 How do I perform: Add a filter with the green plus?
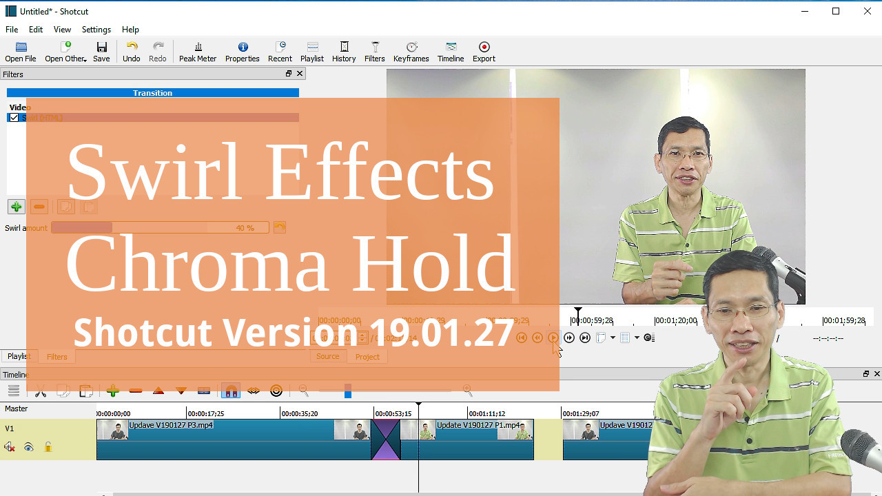coord(16,207)
